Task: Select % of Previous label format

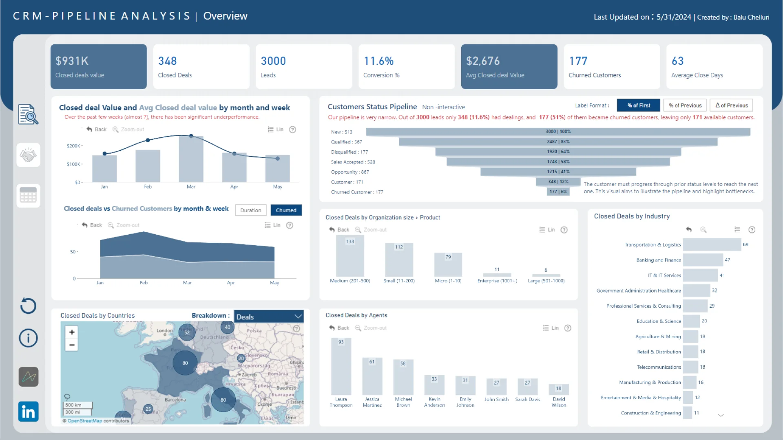Action: point(685,105)
